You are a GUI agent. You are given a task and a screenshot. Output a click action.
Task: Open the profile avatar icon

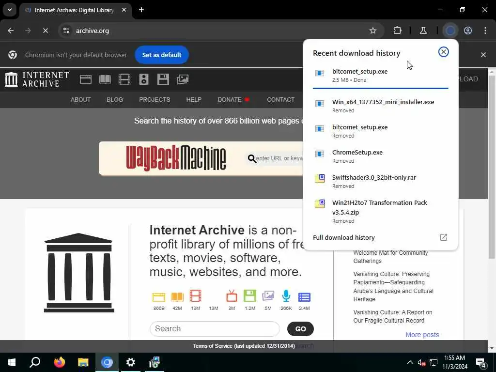[x=468, y=31]
